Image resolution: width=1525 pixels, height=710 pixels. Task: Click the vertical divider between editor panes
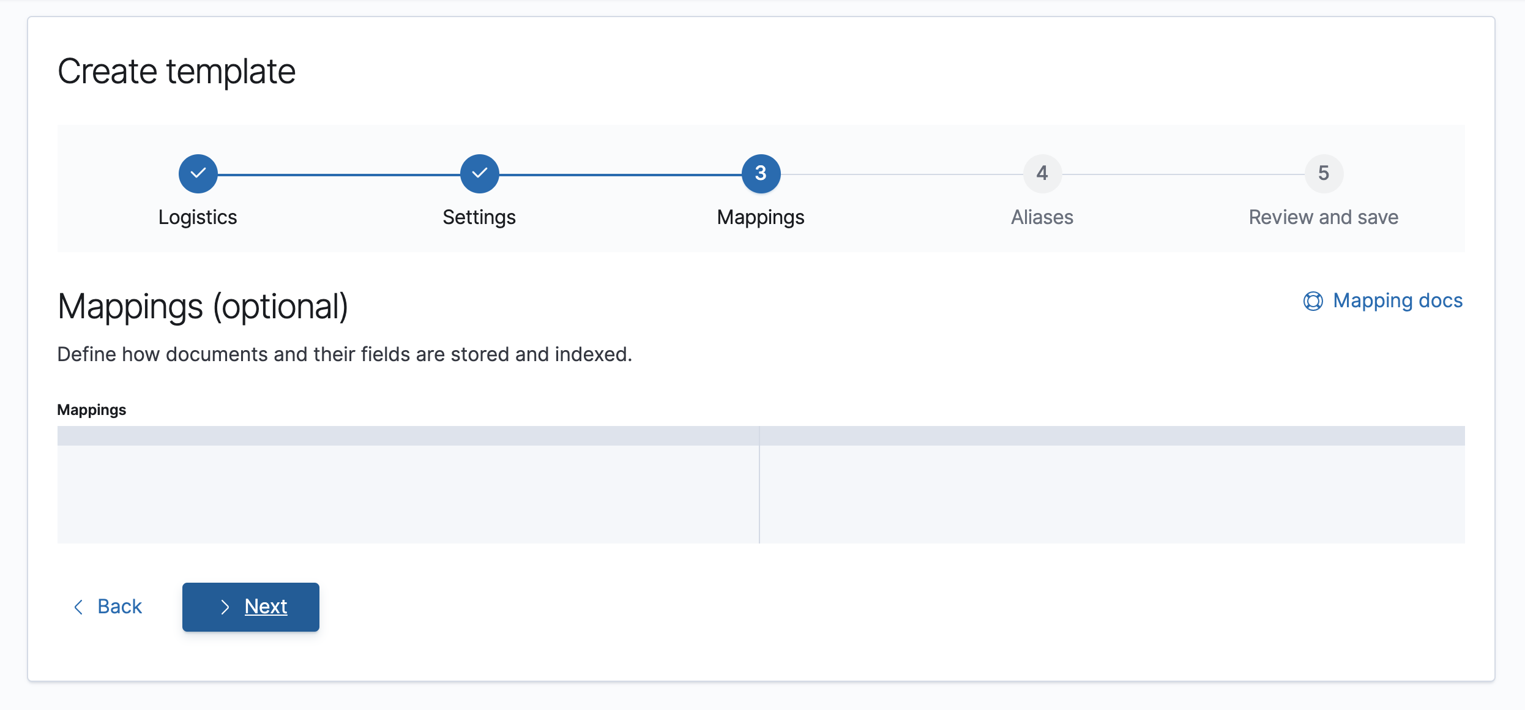coord(759,495)
